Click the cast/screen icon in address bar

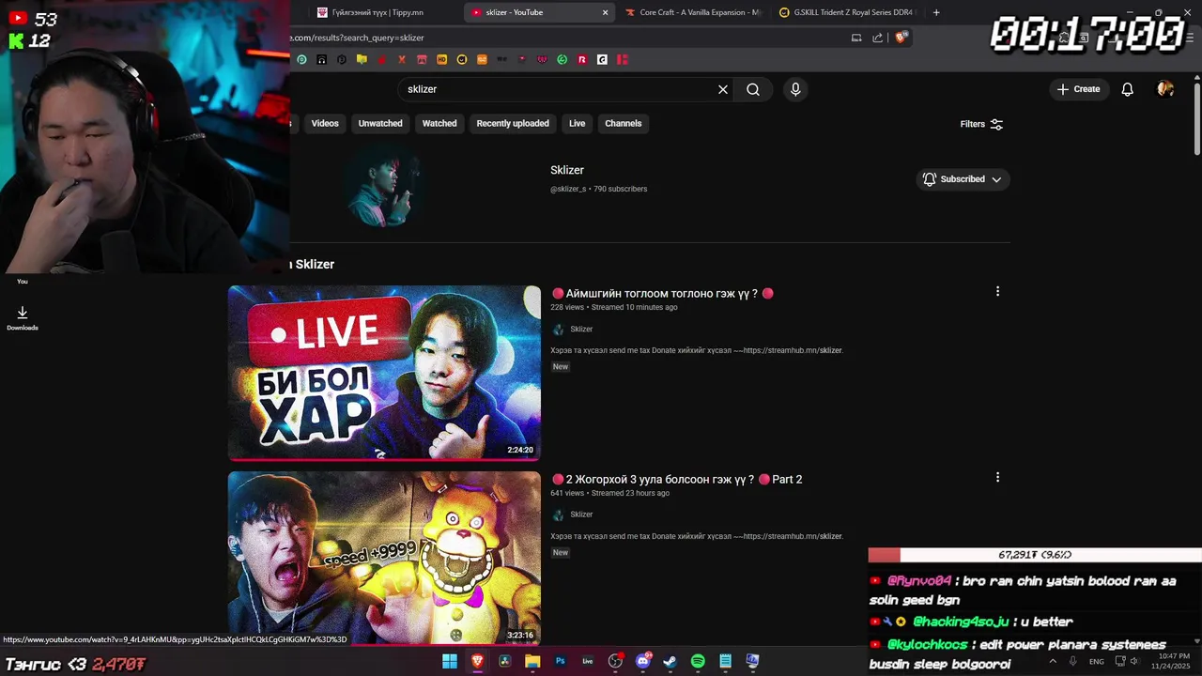point(856,38)
